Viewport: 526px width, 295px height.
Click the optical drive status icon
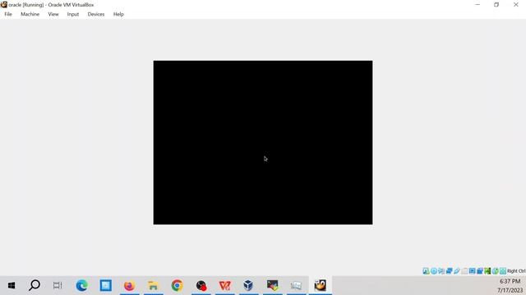point(434,271)
